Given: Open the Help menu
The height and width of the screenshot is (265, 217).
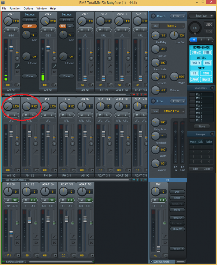Looking at the screenshot, I should pos(53,9).
